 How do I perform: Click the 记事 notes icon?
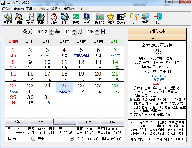[19, 18]
